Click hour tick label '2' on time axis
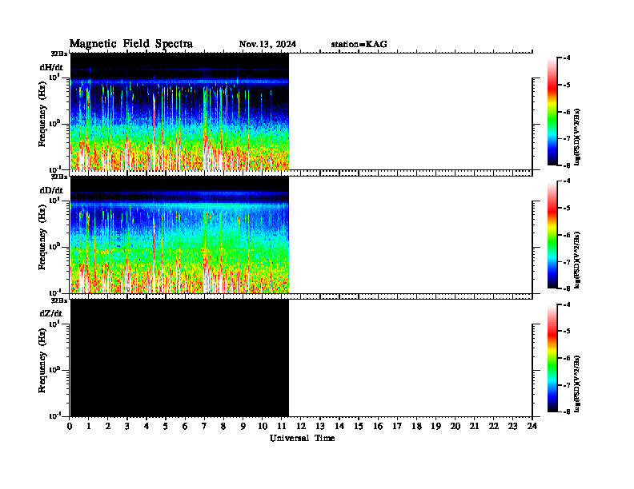 coord(108,427)
